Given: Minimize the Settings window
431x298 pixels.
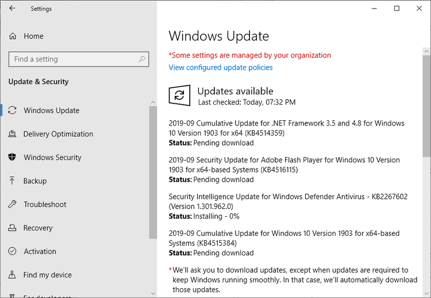Looking at the screenshot, I should [374, 9].
